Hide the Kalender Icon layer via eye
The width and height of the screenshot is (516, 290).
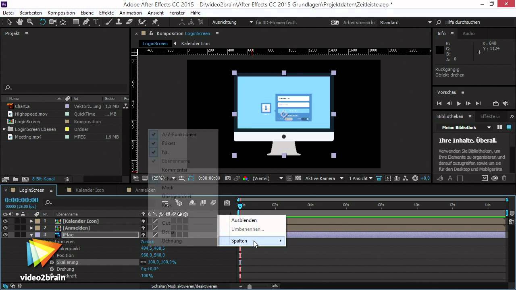(5, 221)
